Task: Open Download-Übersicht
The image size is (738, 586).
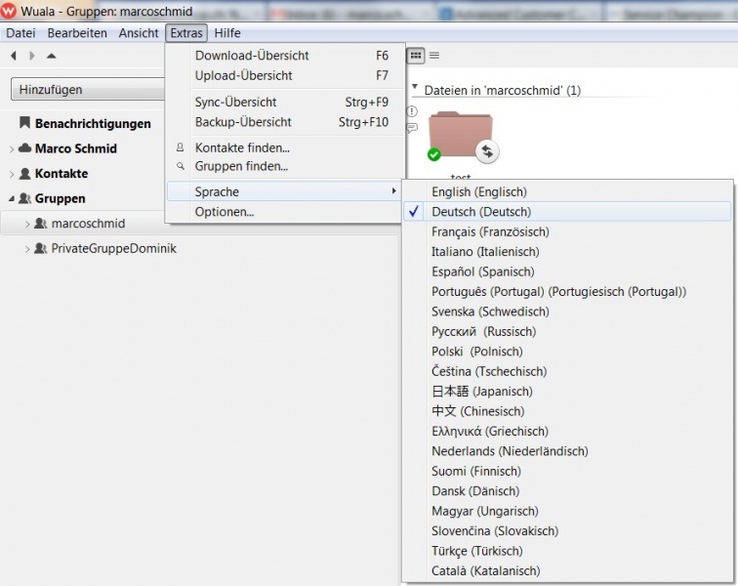Action: coord(285,56)
